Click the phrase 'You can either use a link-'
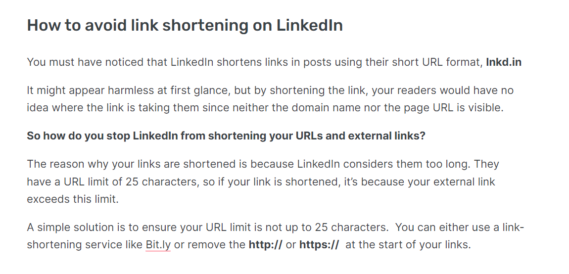 tap(460, 228)
